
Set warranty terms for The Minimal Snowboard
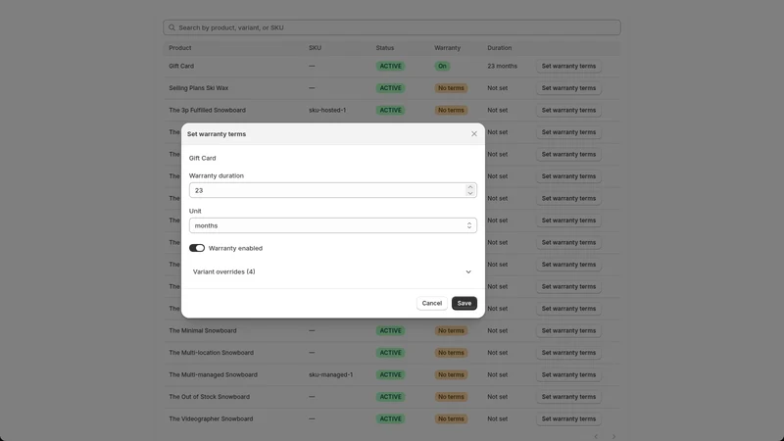[x=568, y=330]
